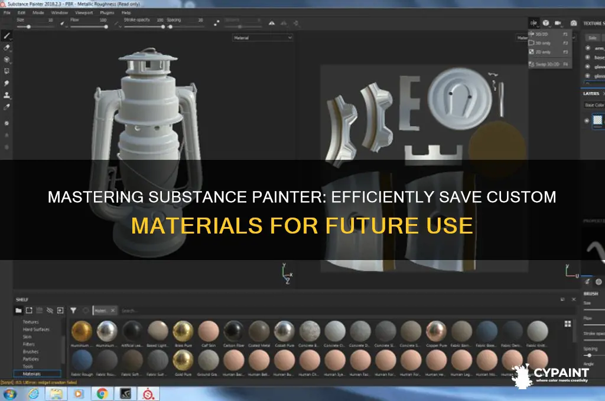
Task: Adjust the brush Size slider in top bar
Action: click(x=35, y=27)
